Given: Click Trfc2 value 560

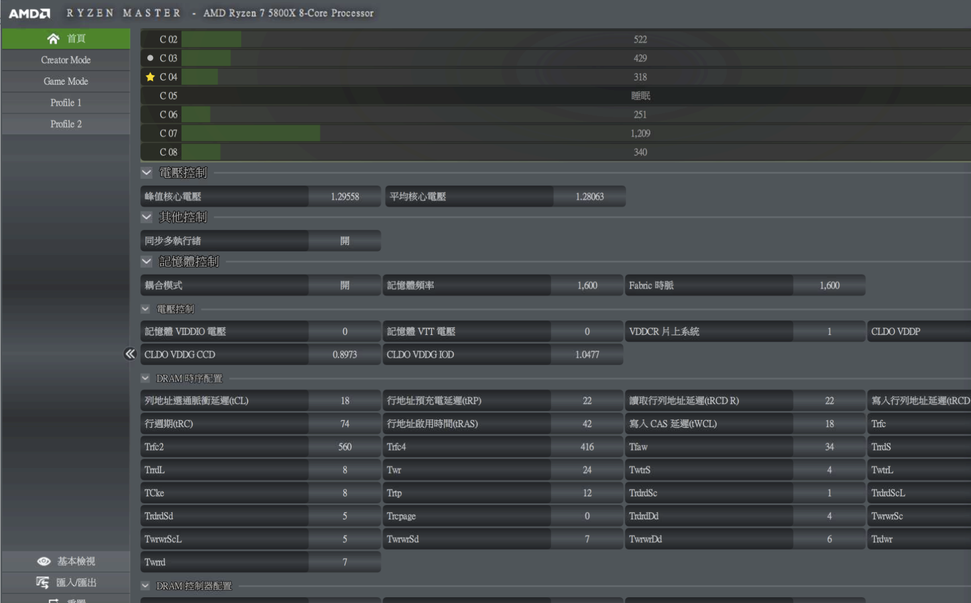Looking at the screenshot, I should pos(344,447).
